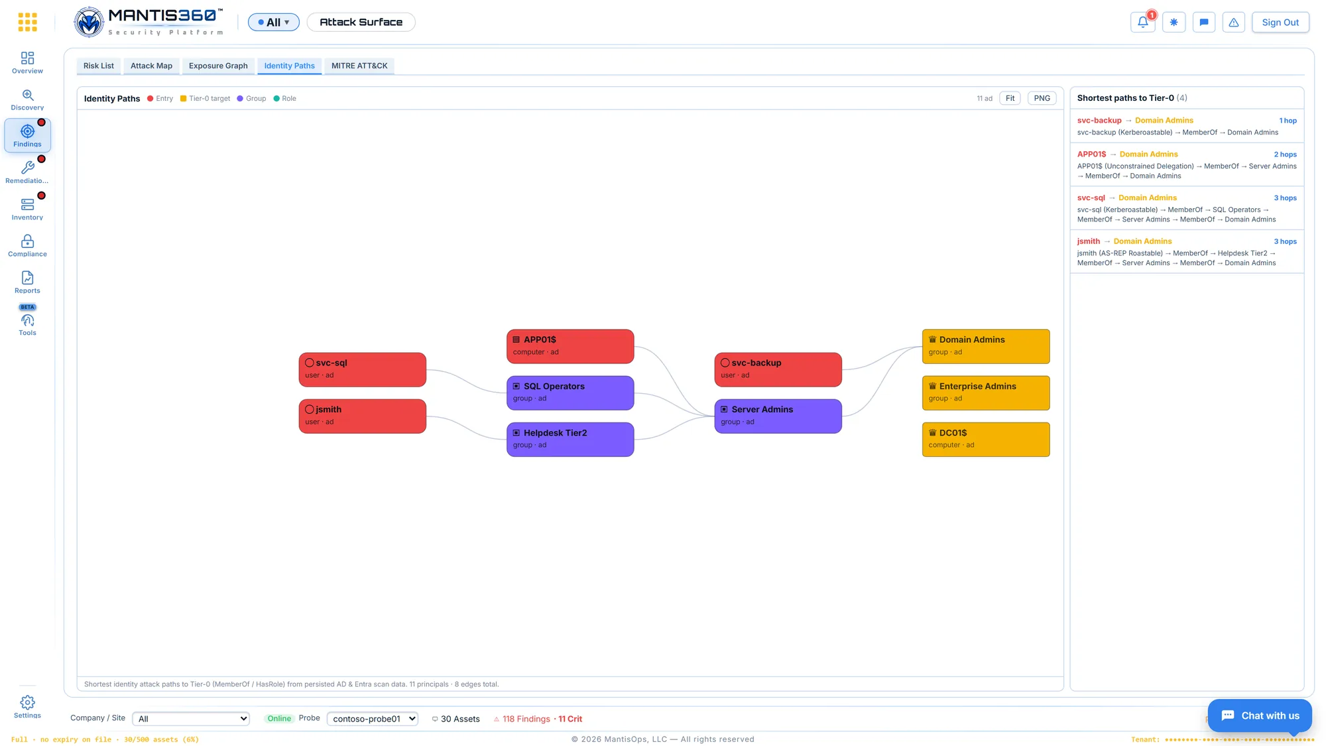1326x746 pixels.
Task: Click the Mantis360 logo
Action: (x=149, y=22)
